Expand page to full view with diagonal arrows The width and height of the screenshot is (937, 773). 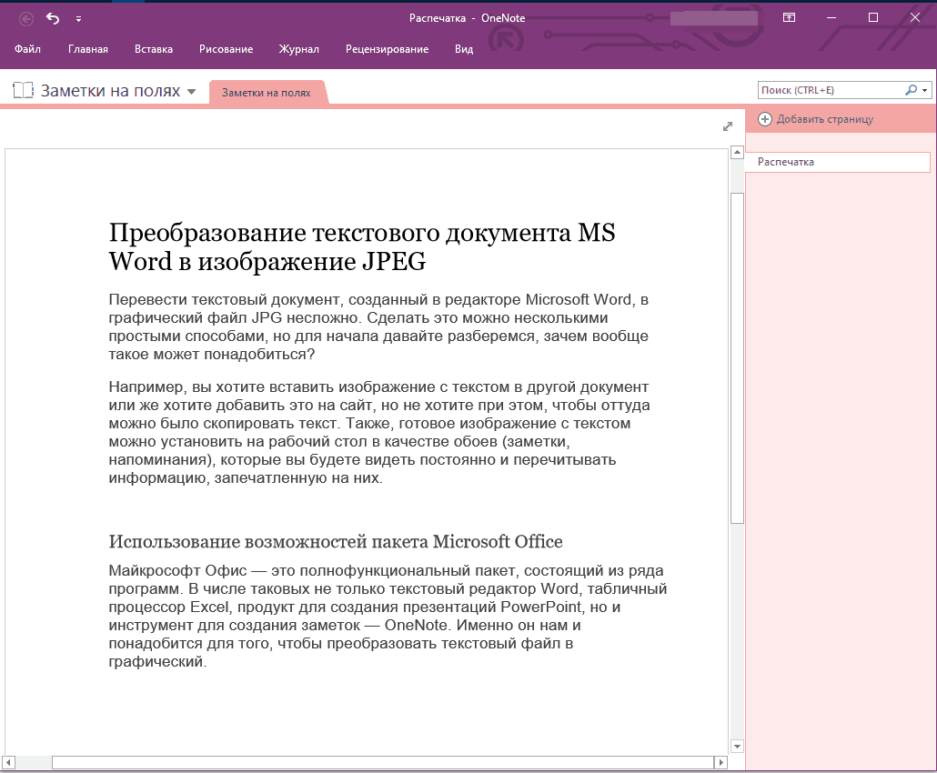[727, 126]
